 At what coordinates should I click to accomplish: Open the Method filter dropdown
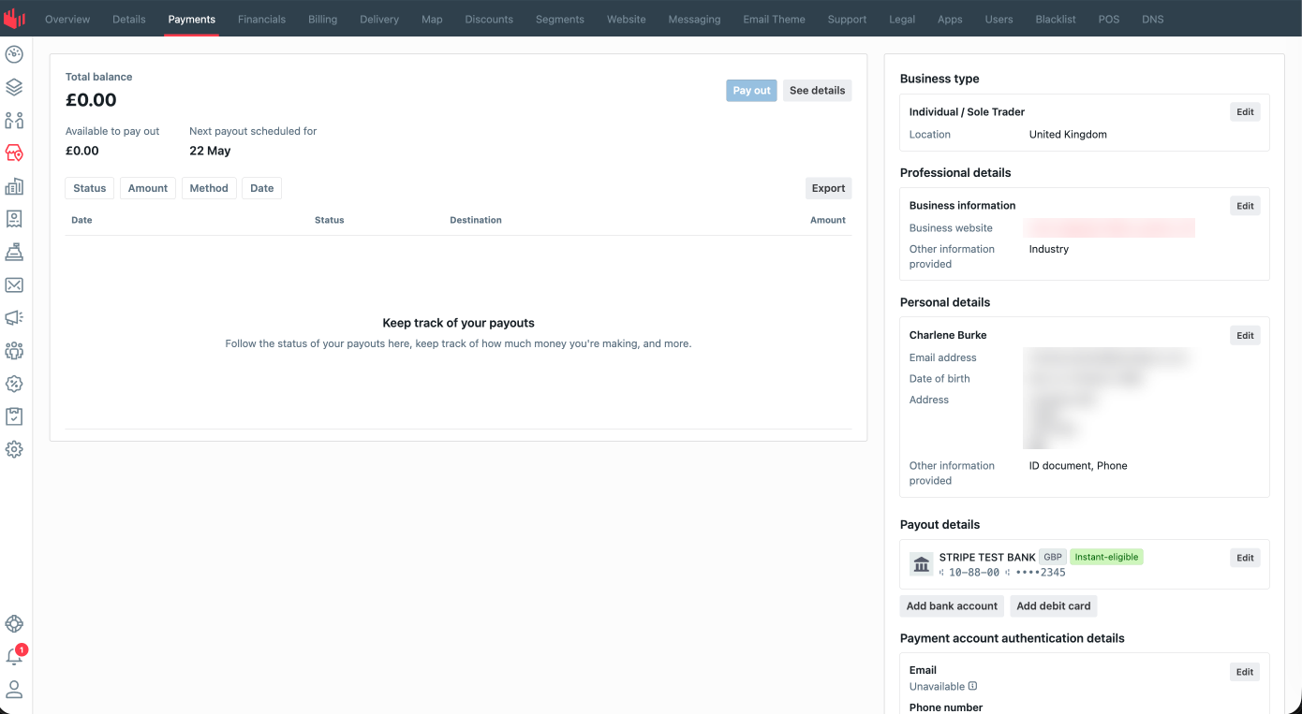coord(209,188)
